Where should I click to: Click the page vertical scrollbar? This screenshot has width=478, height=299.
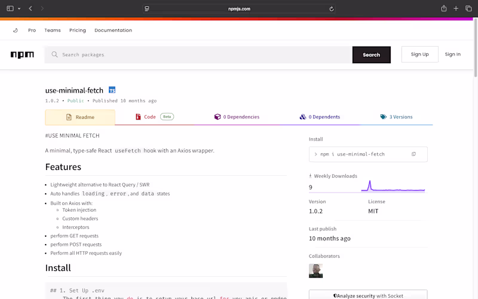[476, 47]
